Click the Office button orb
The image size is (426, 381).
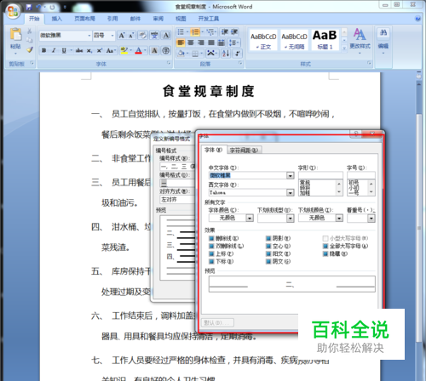13,12
